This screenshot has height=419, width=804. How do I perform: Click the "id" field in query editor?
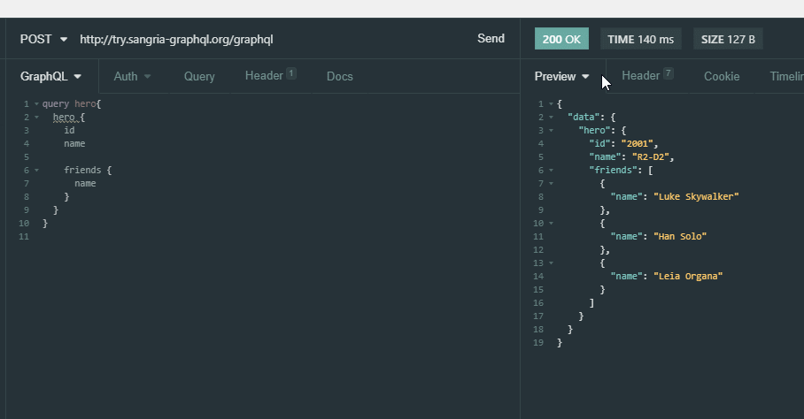point(69,131)
